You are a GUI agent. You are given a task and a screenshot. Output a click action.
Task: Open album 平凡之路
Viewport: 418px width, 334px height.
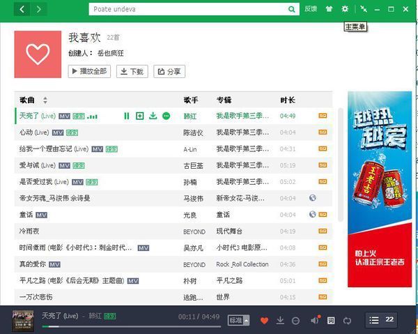pos(229,280)
